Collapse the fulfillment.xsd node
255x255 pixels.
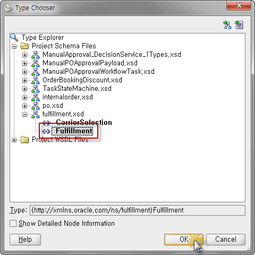[x=24, y=114]
